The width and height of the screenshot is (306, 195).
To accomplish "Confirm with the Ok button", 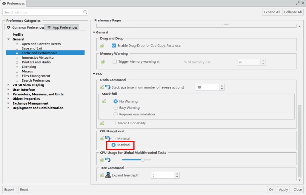I will 271,190.
